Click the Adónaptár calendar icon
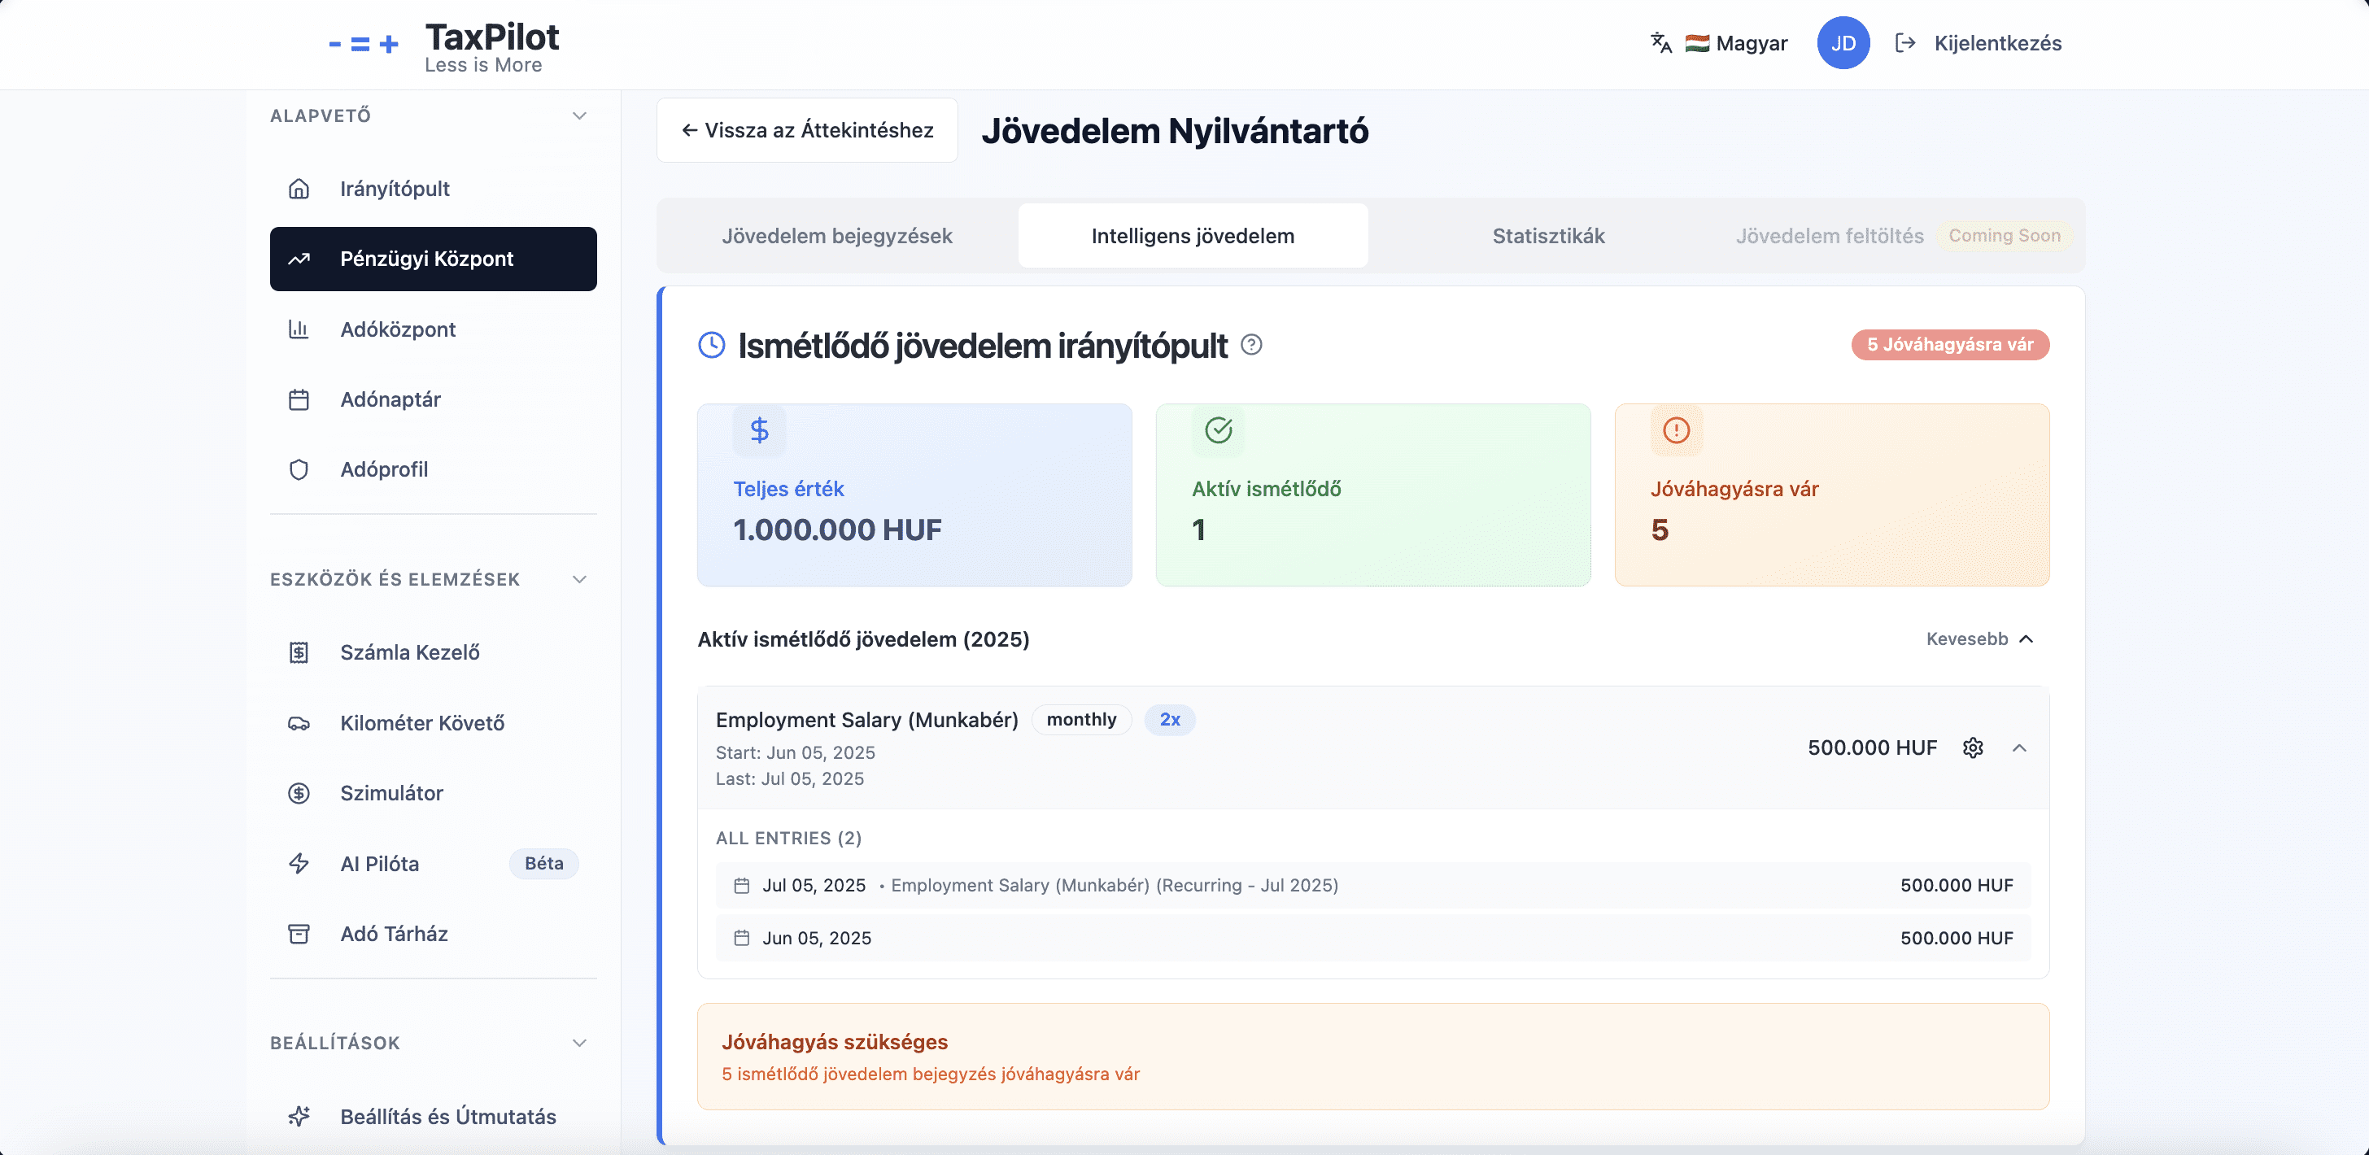Image resolution: width=2369 pixels, height=1155 pixels. point(299,399)
